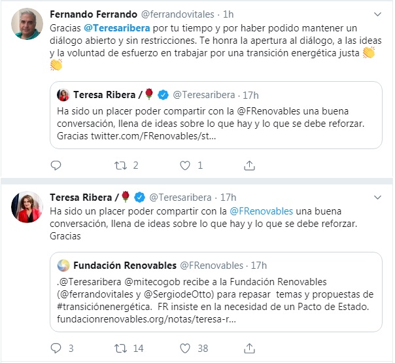The image size is (395, 363).
Task: Share Fernando Ferrando's tweet
Action: tap(249, 165)
